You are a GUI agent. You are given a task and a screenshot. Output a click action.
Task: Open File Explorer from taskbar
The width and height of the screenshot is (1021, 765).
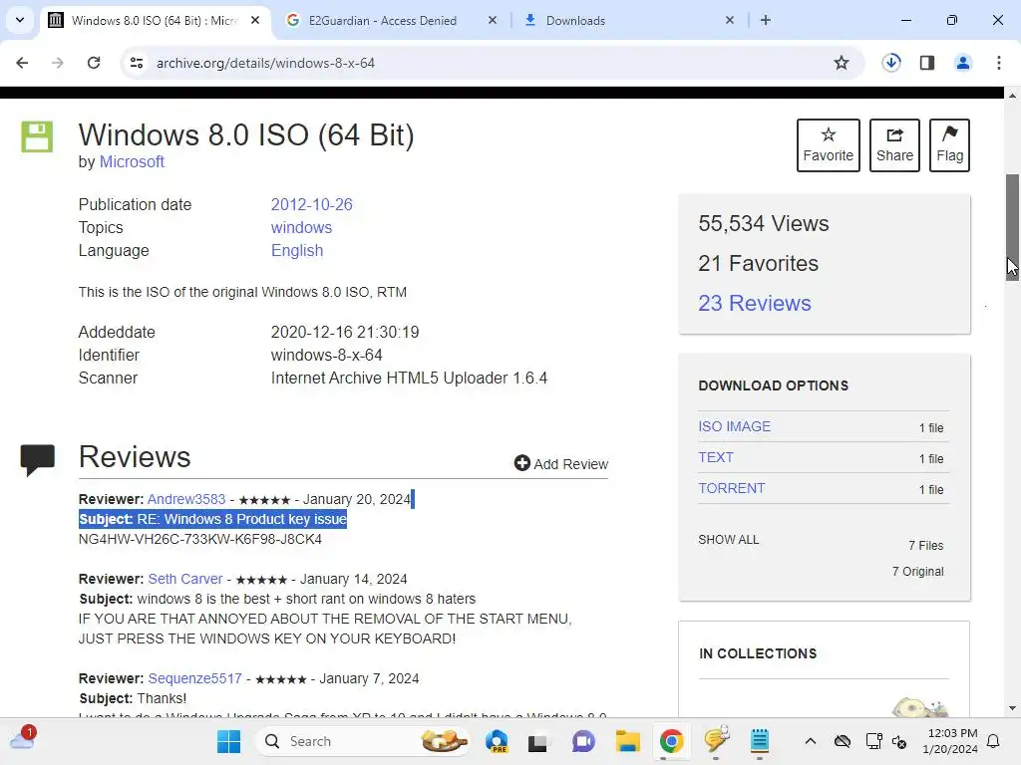click(x=628, y=741)
